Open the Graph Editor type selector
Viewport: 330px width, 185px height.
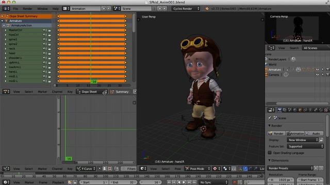[x=6, y=169]
